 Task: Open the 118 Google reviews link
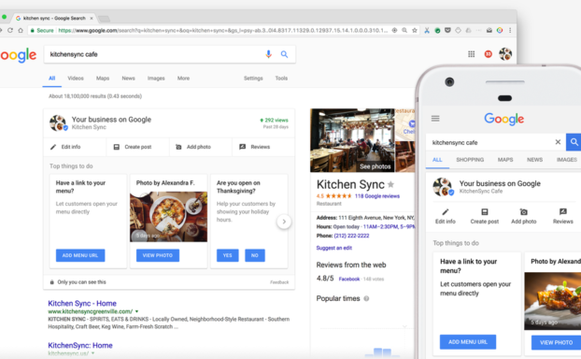pos(377,196)
